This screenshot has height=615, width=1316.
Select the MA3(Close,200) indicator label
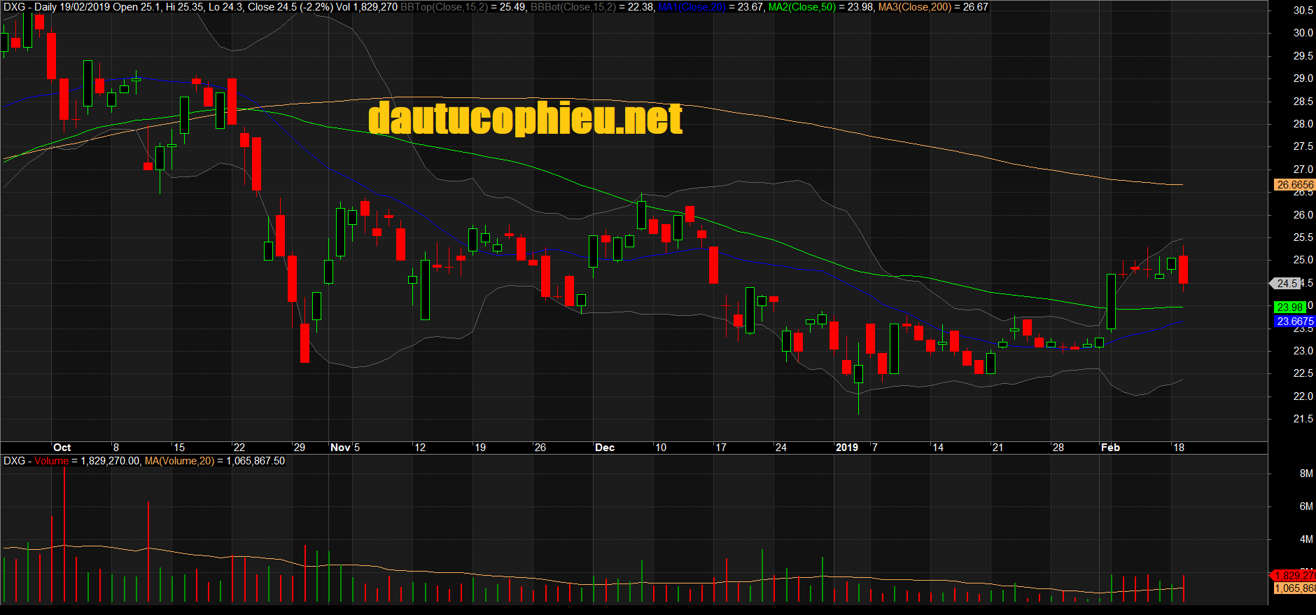(914, 7)
